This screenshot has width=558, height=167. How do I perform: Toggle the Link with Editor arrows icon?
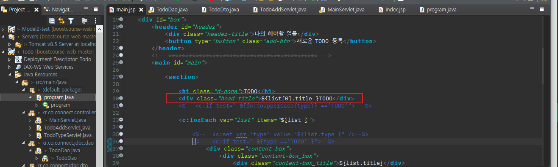61,20
